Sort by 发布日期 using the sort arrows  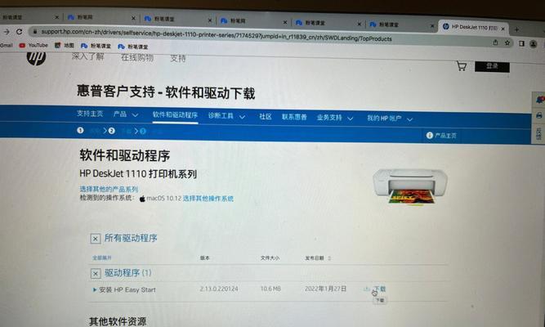[x=329, y=258]
